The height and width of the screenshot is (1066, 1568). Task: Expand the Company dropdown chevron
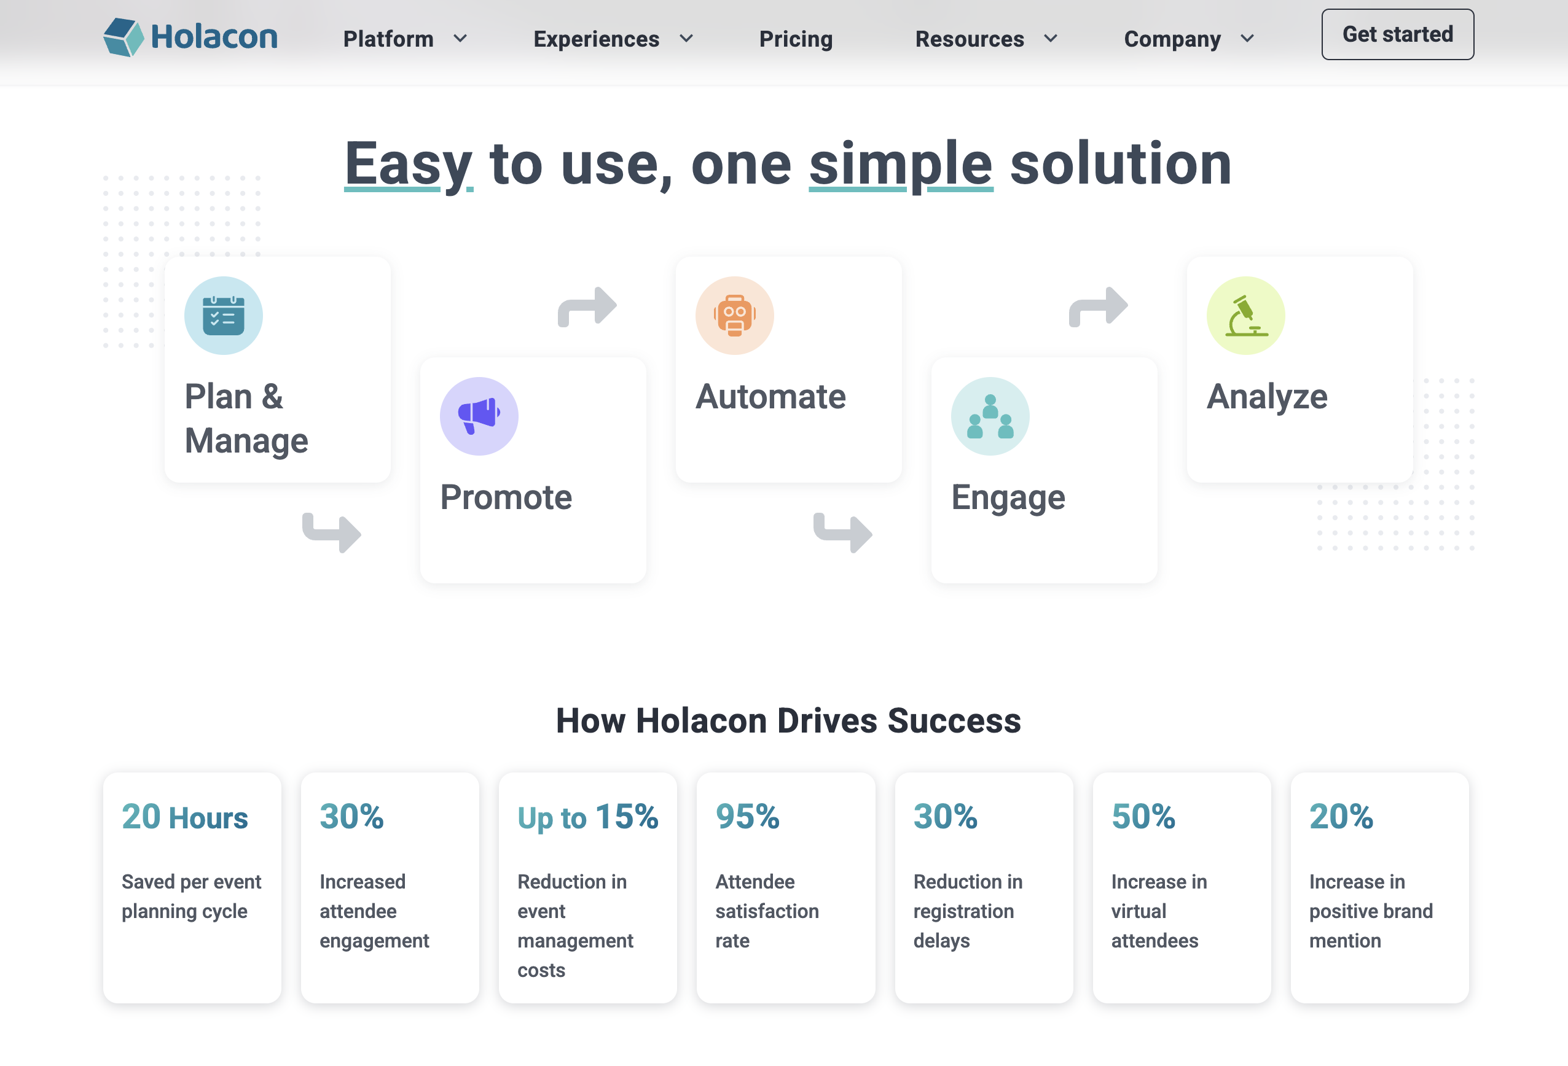coord(1247,39)
